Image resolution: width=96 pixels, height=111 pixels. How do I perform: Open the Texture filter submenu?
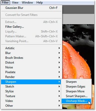point(31,96)
